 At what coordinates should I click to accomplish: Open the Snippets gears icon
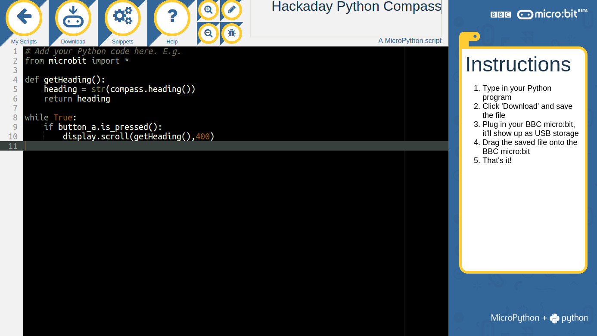(122, 18)
